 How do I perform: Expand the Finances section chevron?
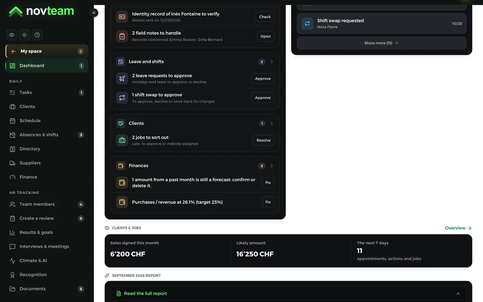(272, 166)
